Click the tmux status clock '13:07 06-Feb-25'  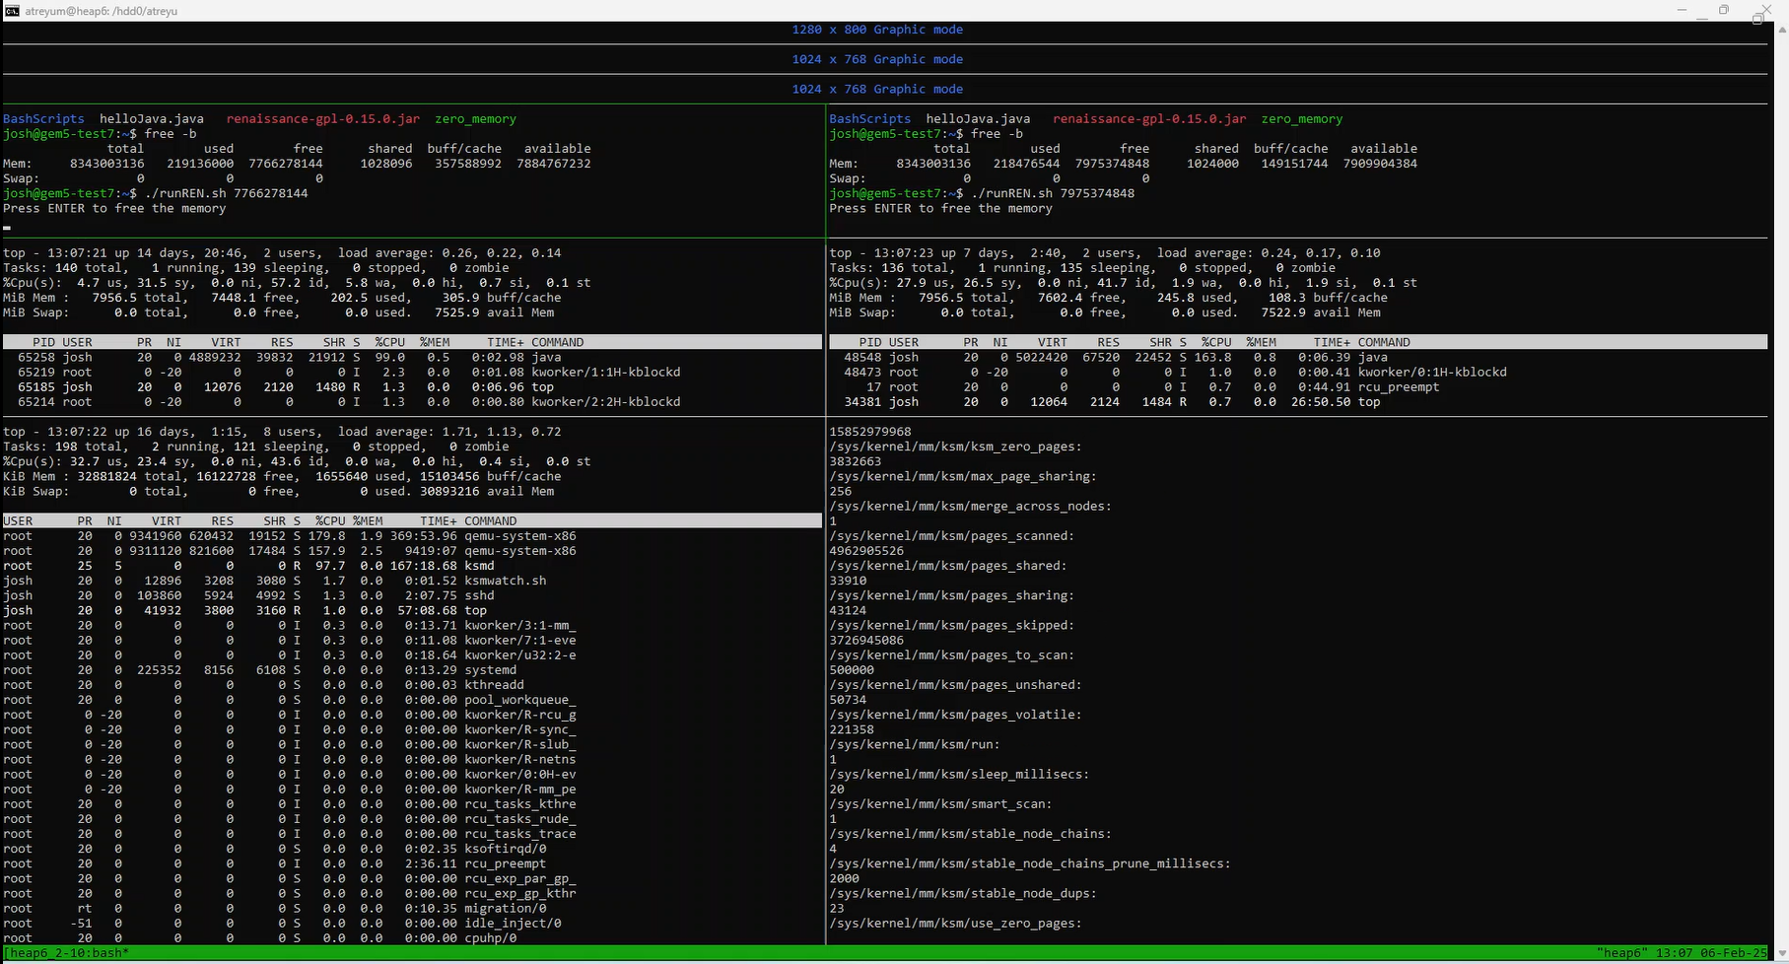tap(1712, 953)
